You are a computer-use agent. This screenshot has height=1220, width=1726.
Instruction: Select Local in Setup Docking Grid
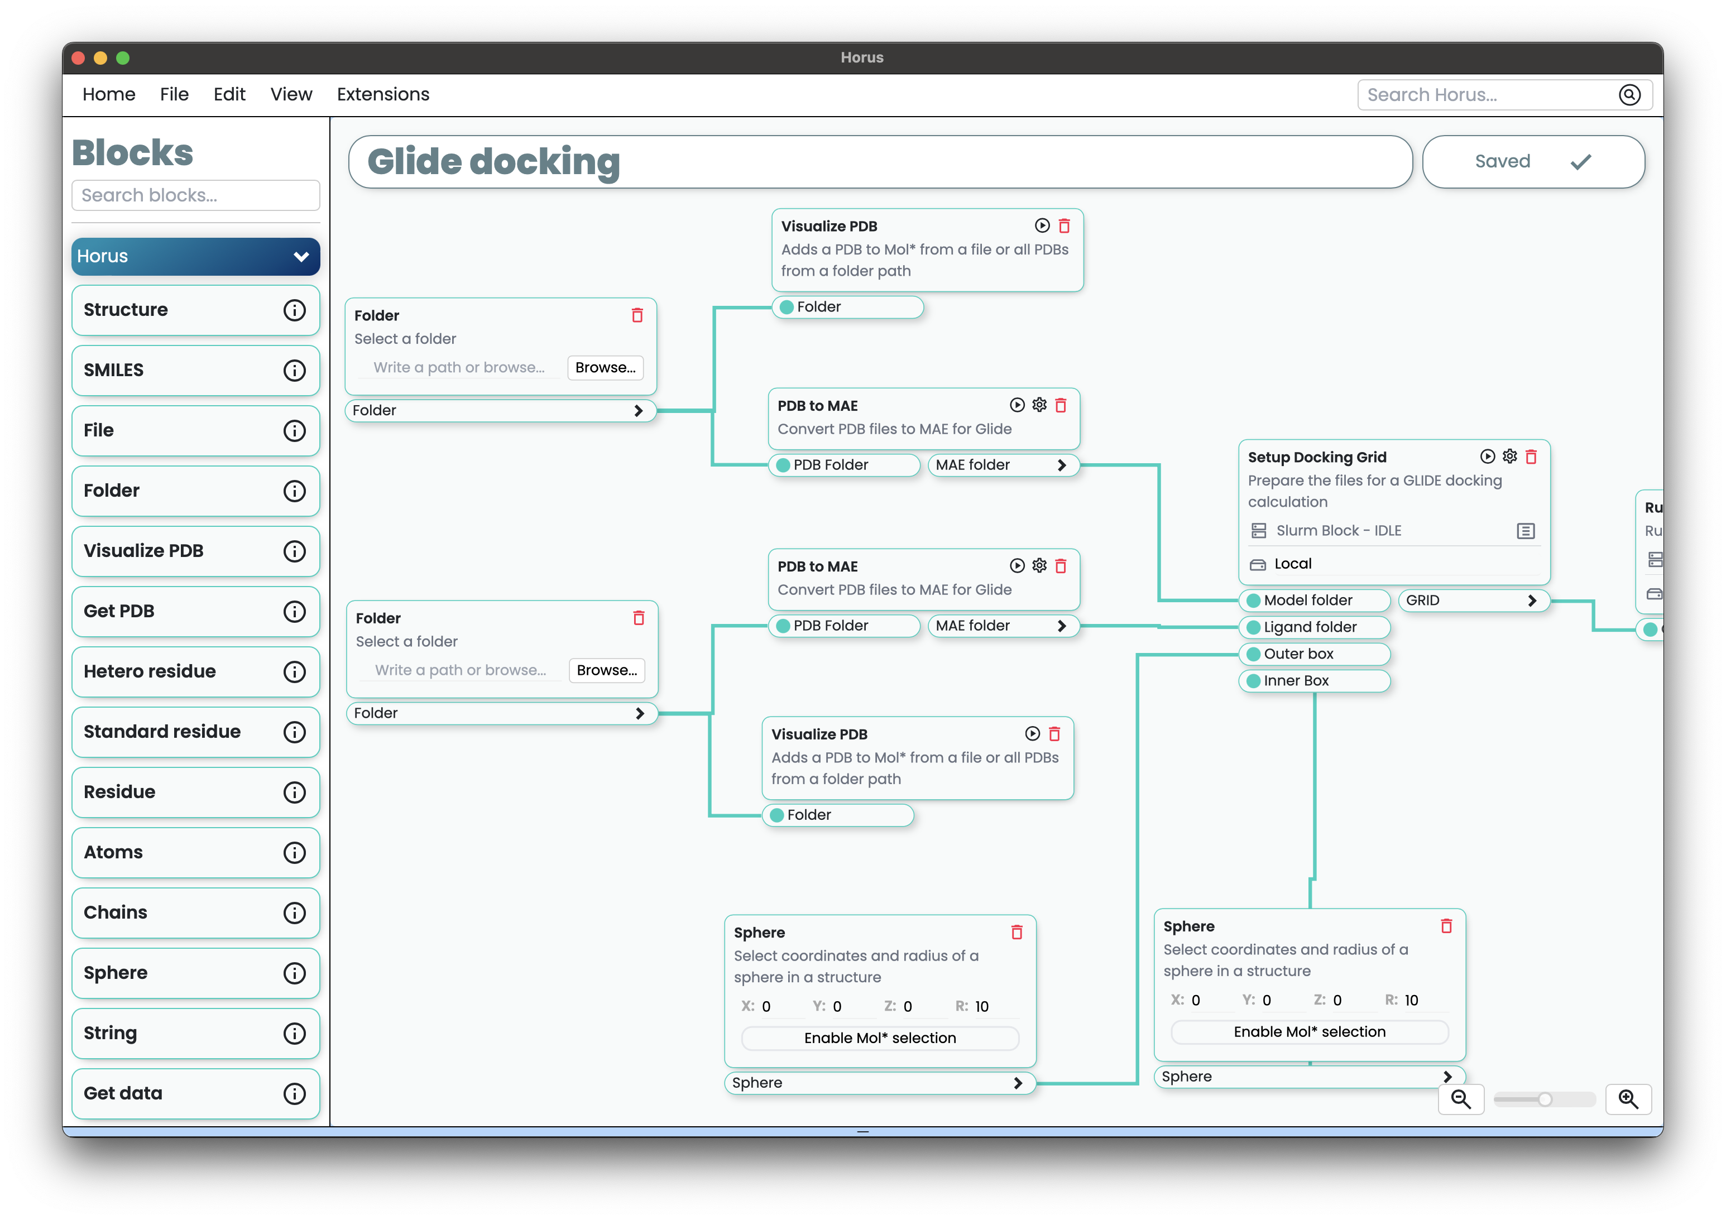click(x=1293, y=564)
